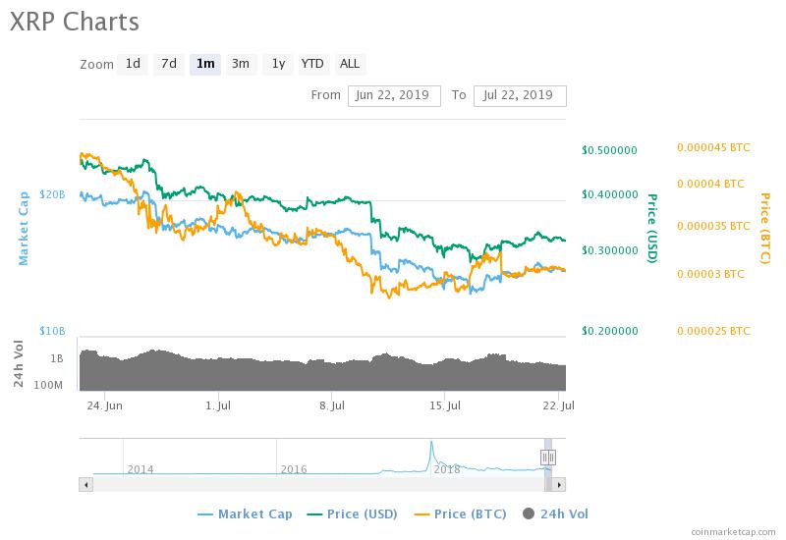Image resolution: width=786 pixels, height=540 pixels.
Task: Show ALL historical data range
Action: (350, 64)
